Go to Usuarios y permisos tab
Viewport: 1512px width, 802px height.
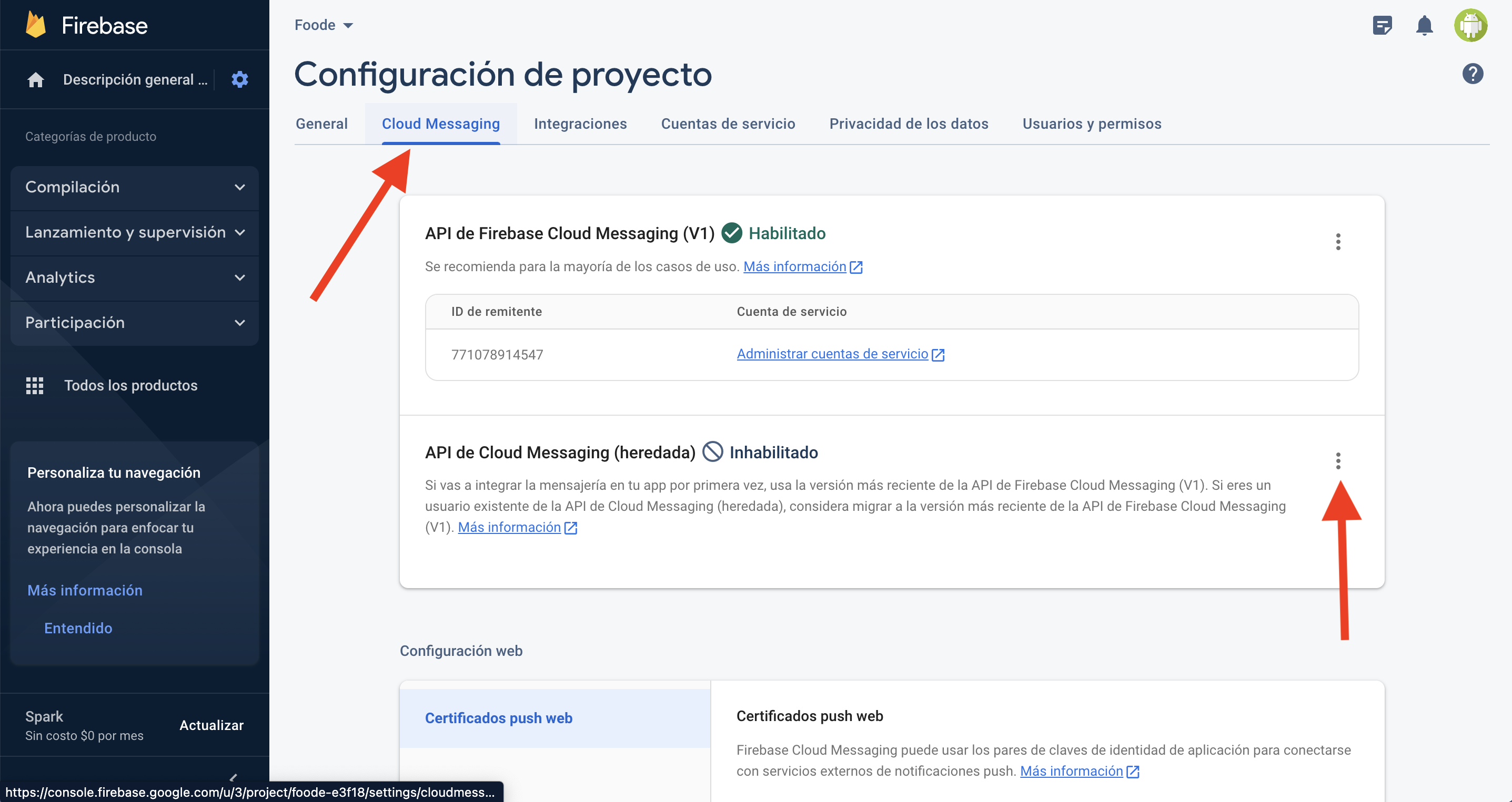pos(1092,124)
